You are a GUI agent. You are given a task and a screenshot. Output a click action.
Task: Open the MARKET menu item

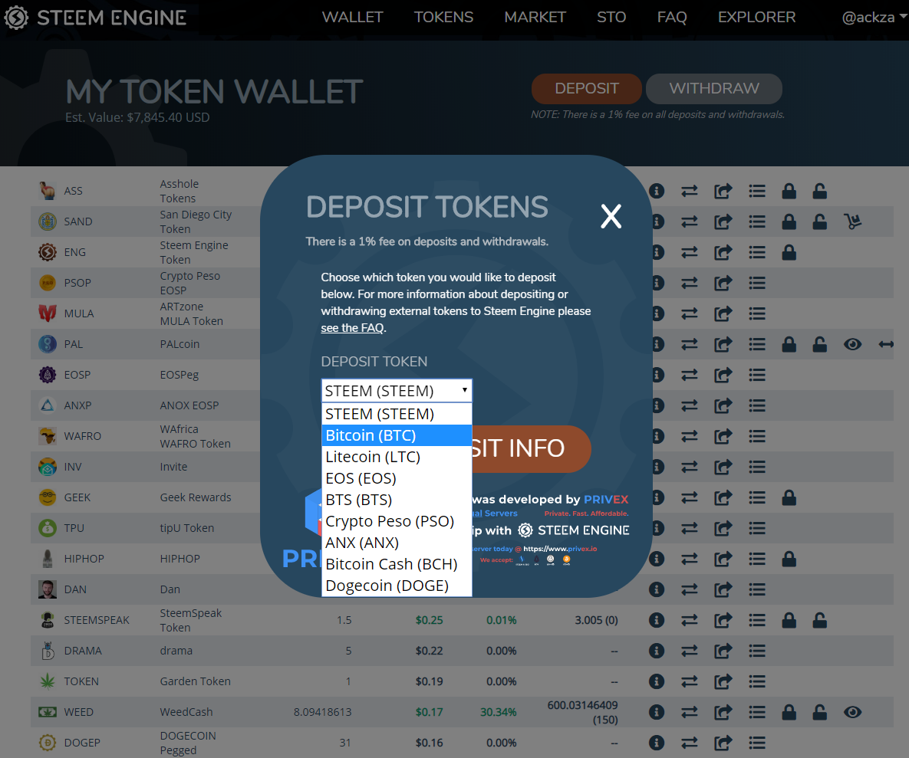coord(535,17)
